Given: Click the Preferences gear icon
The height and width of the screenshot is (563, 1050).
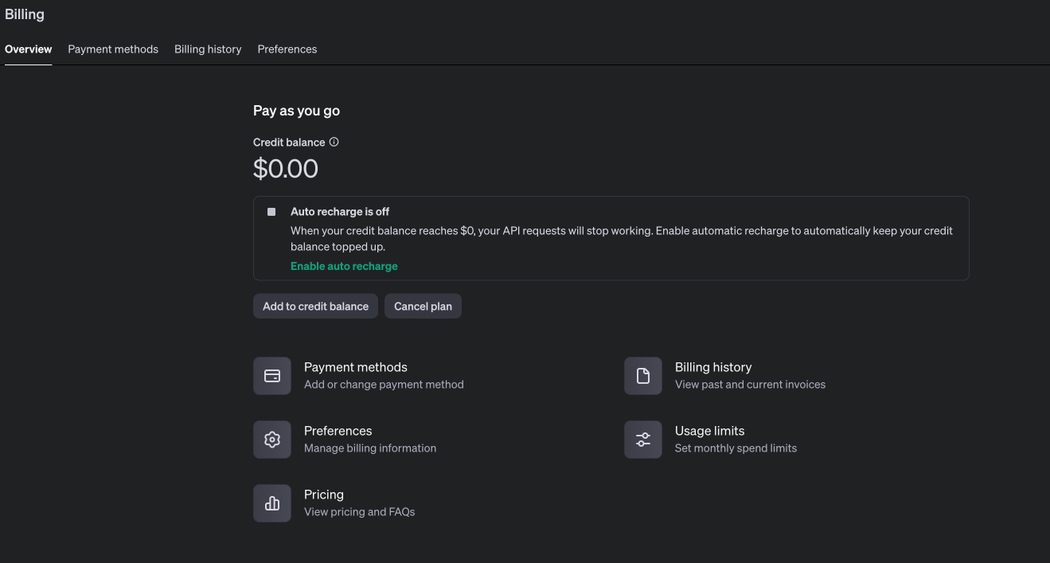Looking at the screenshot, I should pos(271,439).
